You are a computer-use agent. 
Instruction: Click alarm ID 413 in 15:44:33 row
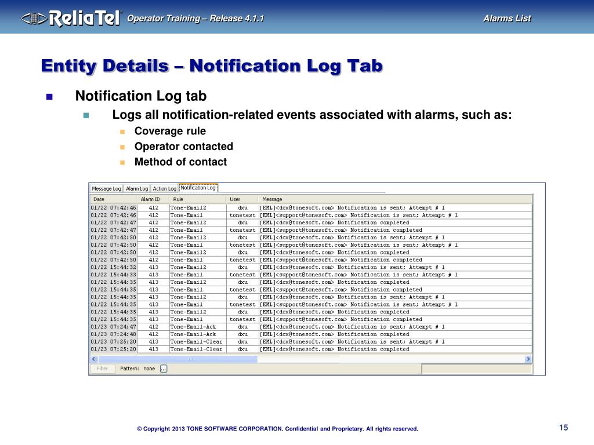(x=153, y=275)
